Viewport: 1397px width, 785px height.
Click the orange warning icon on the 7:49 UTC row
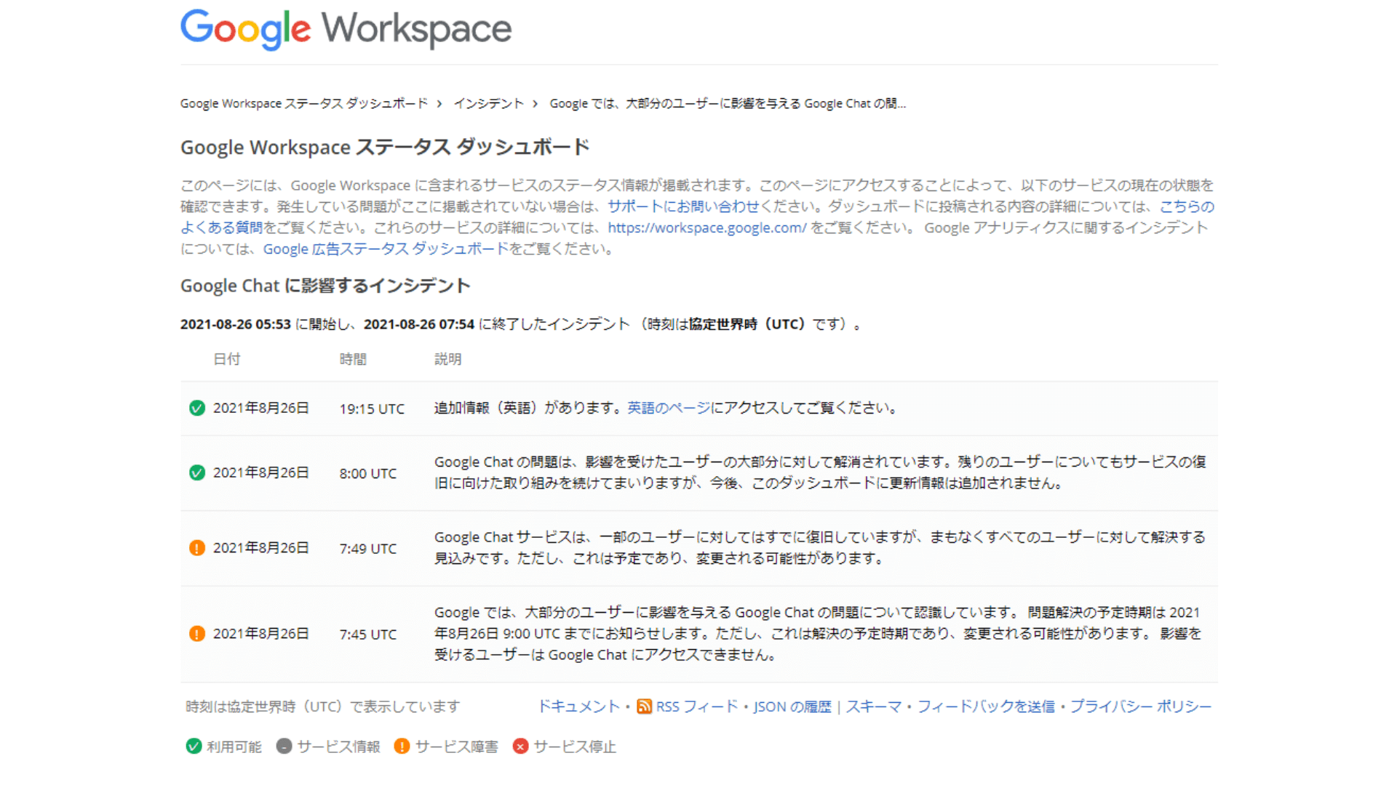(196, 547)
